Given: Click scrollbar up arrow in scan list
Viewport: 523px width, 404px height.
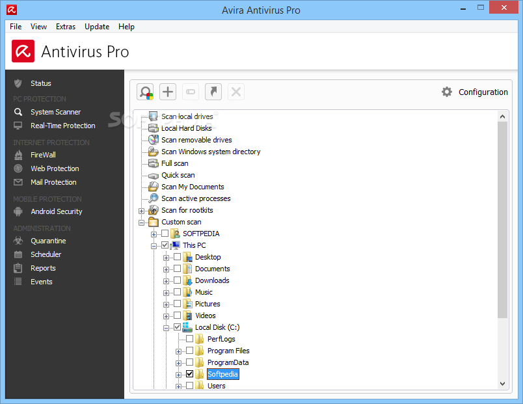Looking at the screenshot, I should [x=502, y=116].
